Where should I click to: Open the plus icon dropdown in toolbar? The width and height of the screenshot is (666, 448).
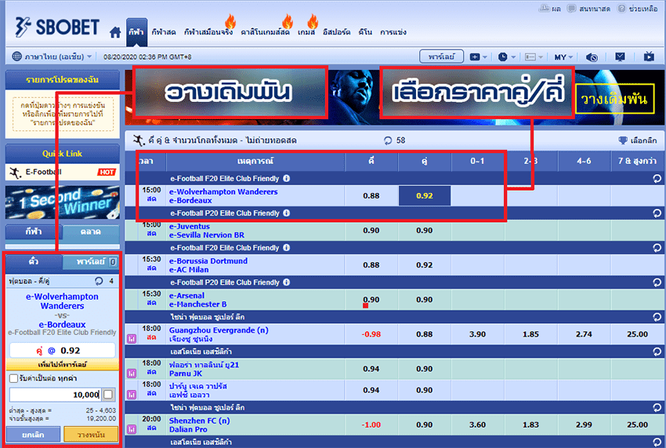[x=478, y=57]
